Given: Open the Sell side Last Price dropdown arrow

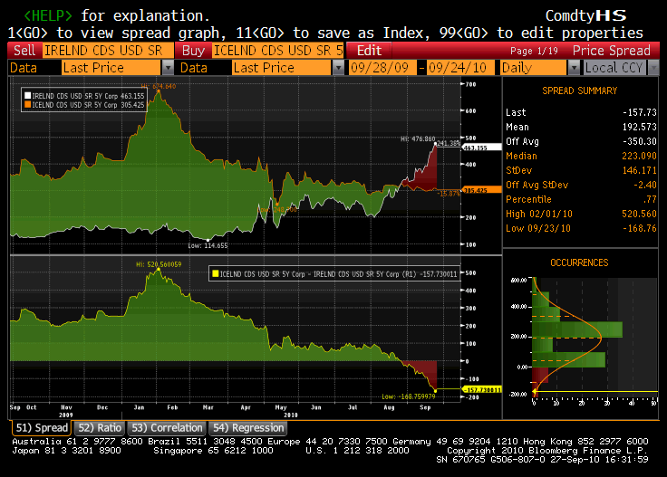Looking at the screenshot, I should click(168, 68).
